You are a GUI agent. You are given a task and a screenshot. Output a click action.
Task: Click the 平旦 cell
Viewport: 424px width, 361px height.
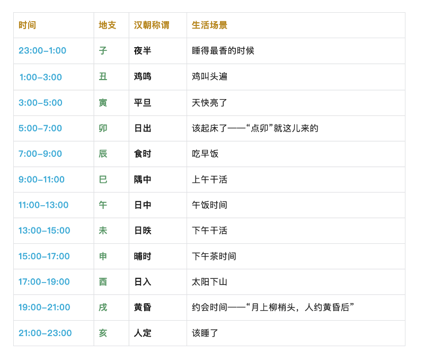click(143, 103)
